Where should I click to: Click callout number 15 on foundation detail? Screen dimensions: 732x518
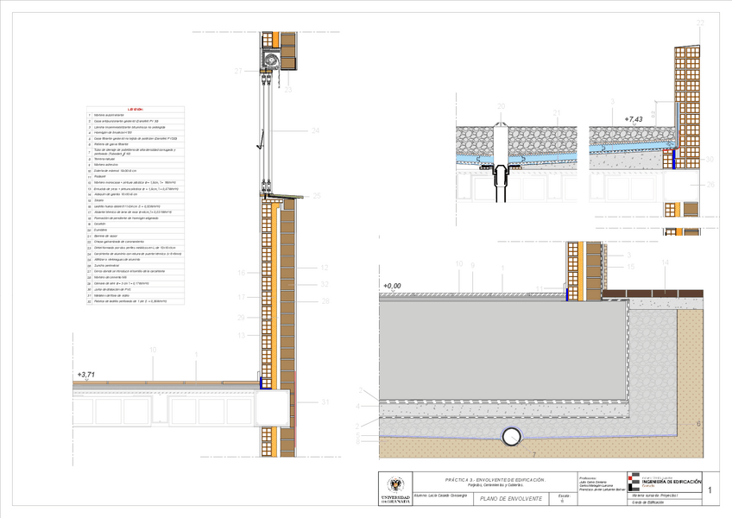coord(631,267)
